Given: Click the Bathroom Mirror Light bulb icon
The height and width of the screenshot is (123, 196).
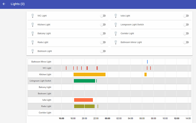Looking at the screenshot, I should pyautogui.click(x=116, y=42).
